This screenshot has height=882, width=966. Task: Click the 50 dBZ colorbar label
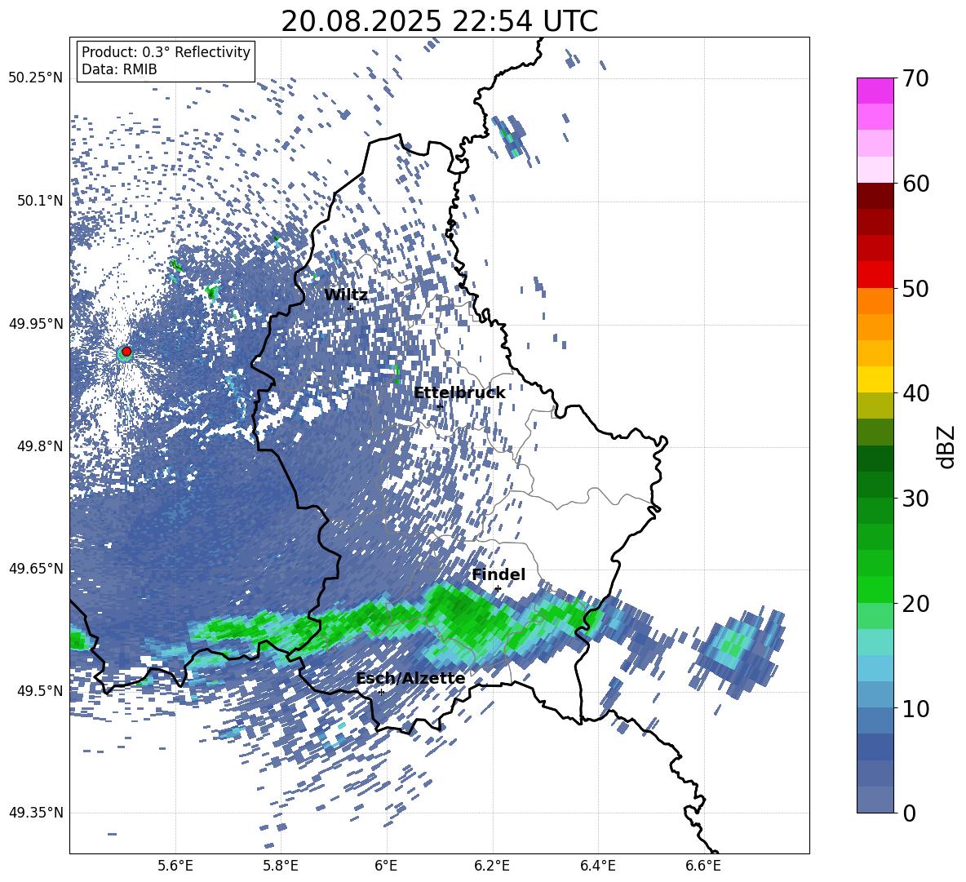915,288
